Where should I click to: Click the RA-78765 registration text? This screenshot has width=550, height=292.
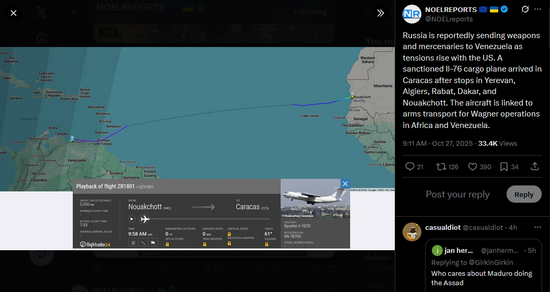click(293, 236)
